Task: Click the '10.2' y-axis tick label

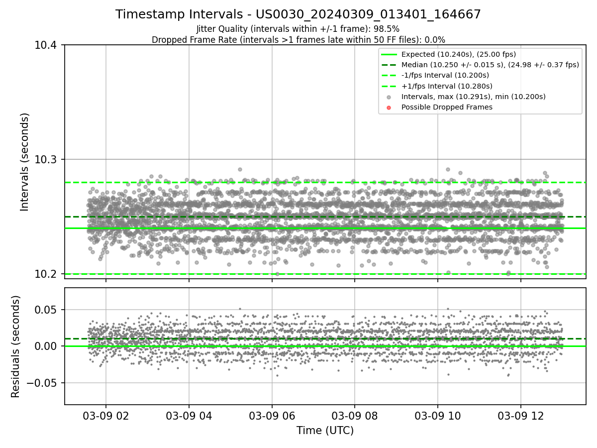Action: coord(46,274)
